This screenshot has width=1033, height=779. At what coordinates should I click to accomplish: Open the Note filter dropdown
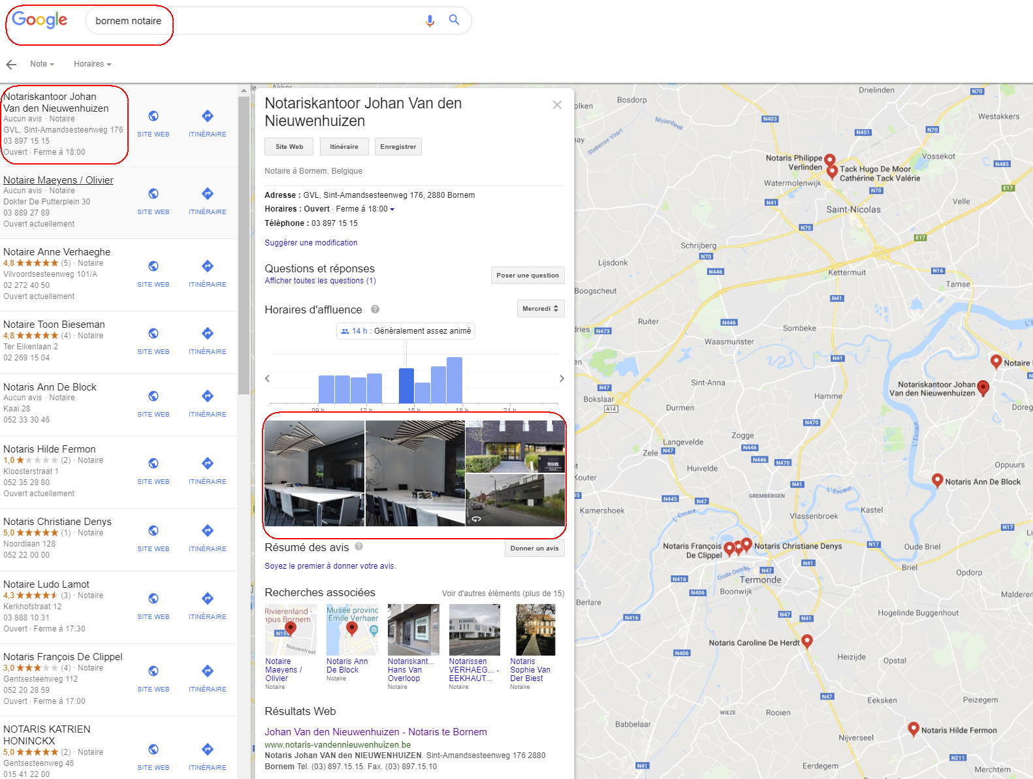click(x=42, y=64)
